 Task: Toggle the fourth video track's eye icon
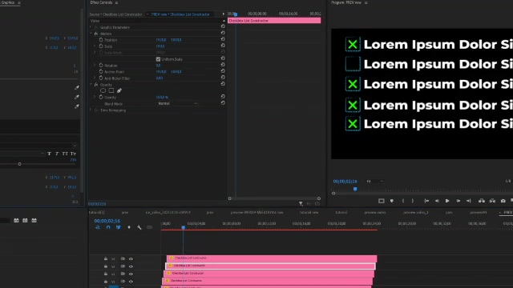coord(131,282)
